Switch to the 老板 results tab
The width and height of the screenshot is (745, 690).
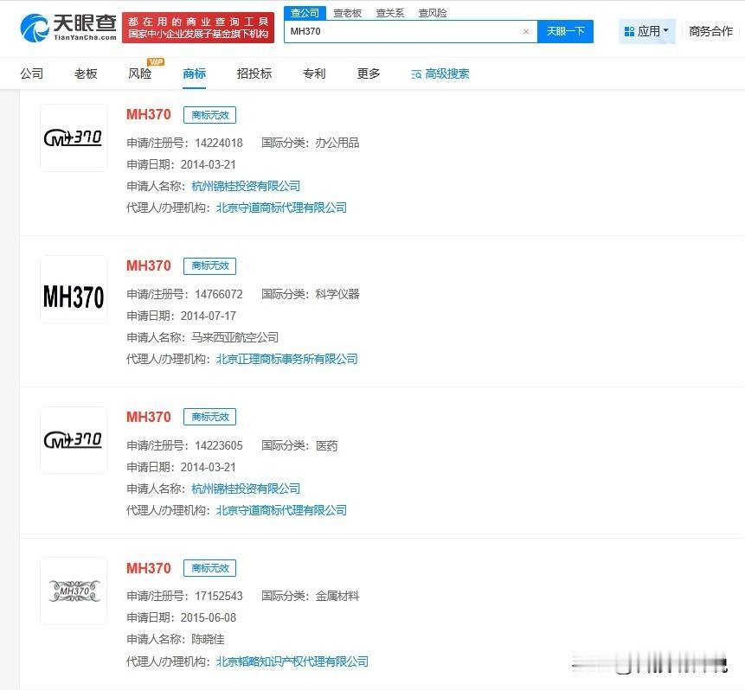point(86,73)
